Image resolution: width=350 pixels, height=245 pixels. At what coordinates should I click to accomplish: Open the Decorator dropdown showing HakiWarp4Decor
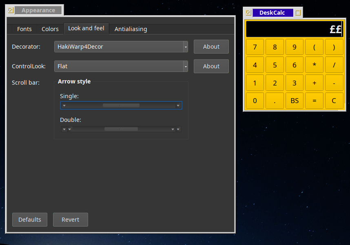(121, 47)
